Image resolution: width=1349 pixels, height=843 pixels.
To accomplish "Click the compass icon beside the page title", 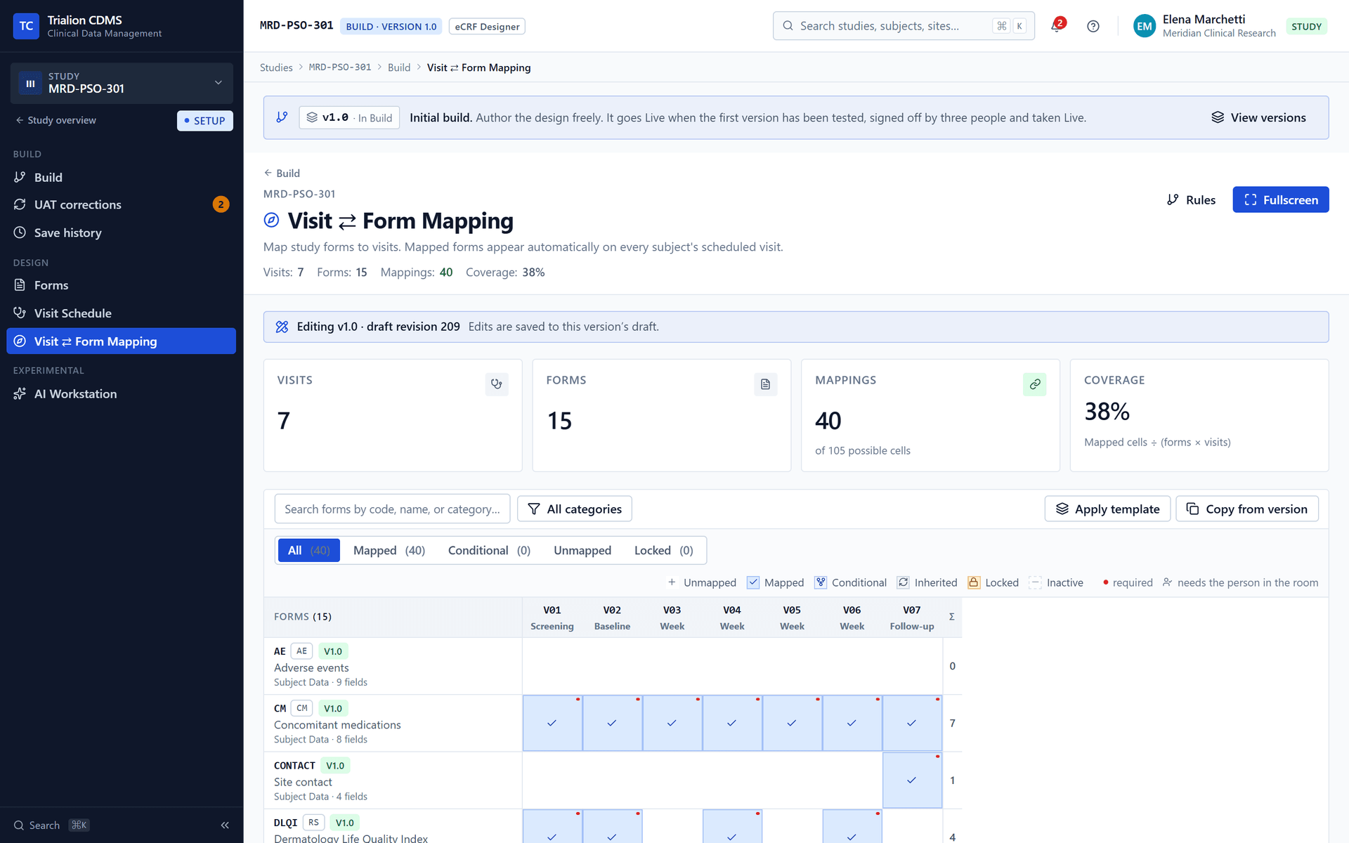I will pos(271,221).
